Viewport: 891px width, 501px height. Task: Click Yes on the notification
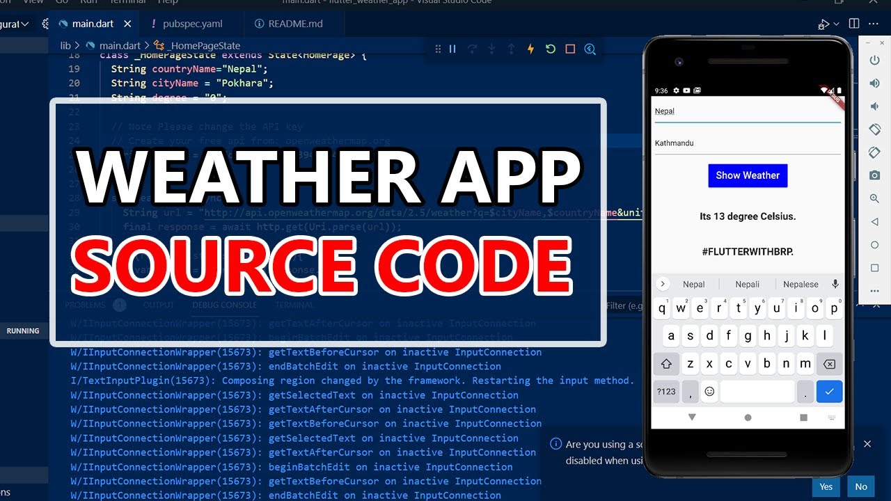[826, 487]
